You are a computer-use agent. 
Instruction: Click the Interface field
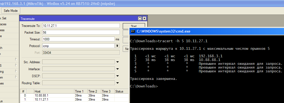[78, 69]
